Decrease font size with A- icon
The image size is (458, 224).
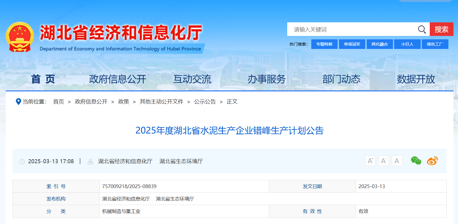click(x=383, y=161)
